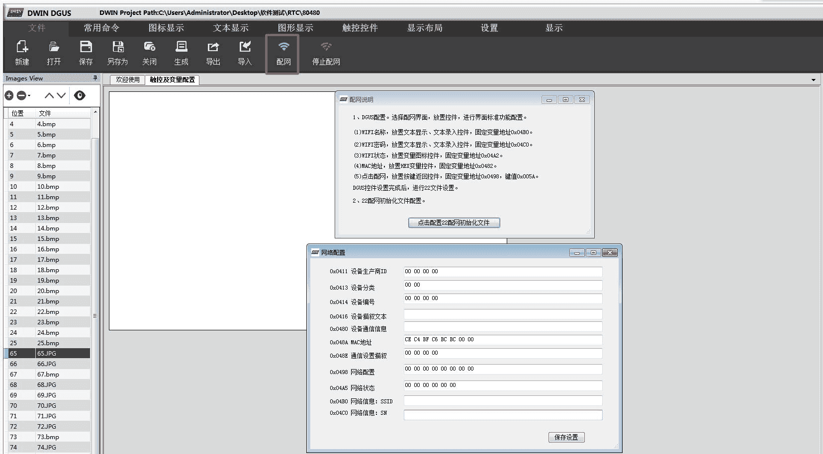823x454 pixels.
Task: Click 点击配置22配网初始化文件 button
Action: coord(454,223)
